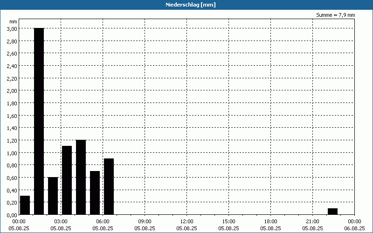Click the 0,60 y-axis value

pyautogui.click(x=12, y=178)
